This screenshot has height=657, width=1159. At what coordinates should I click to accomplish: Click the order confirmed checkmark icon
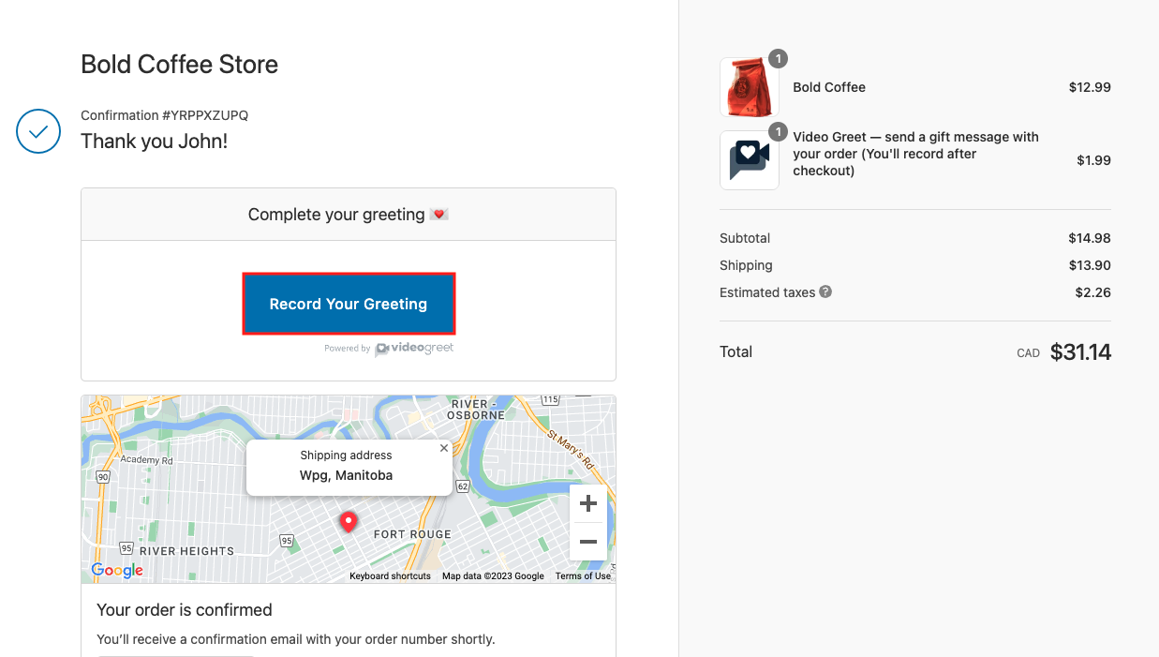(x=38, y=131)
